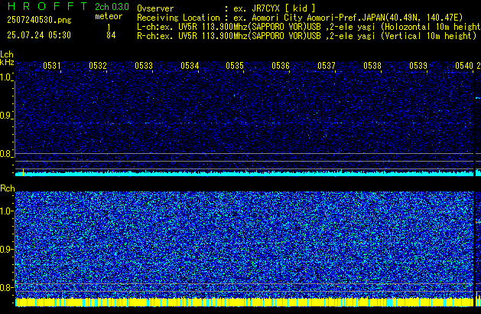Click the Lch 0.8 kHz axis label

click(5, 154)
